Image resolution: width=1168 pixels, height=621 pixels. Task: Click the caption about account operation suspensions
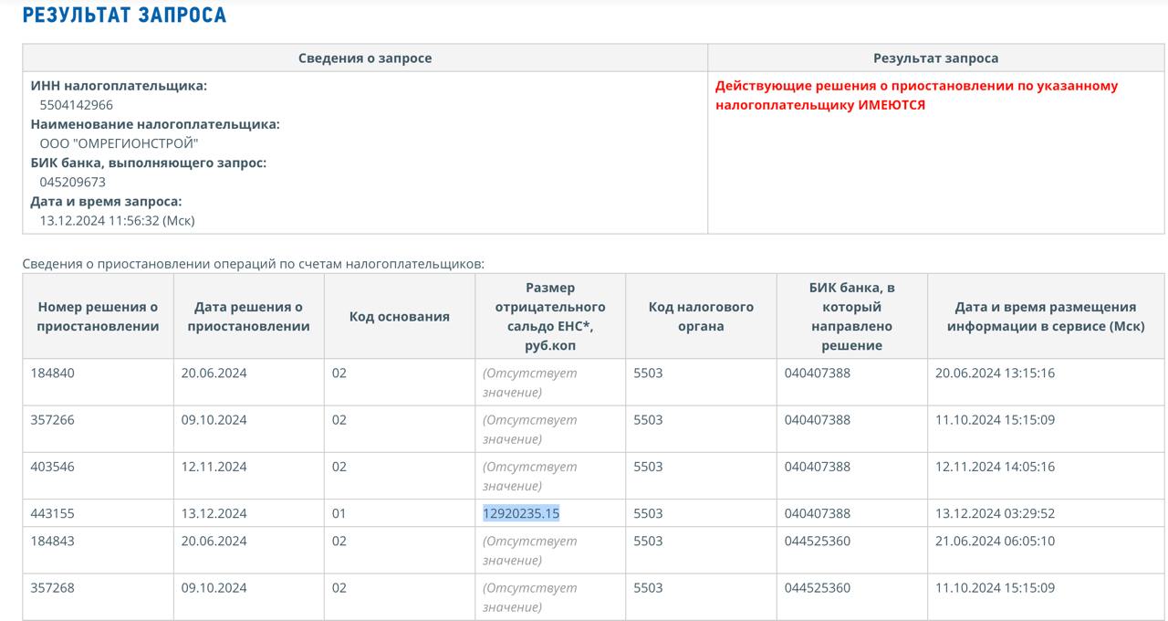[253, 263]
